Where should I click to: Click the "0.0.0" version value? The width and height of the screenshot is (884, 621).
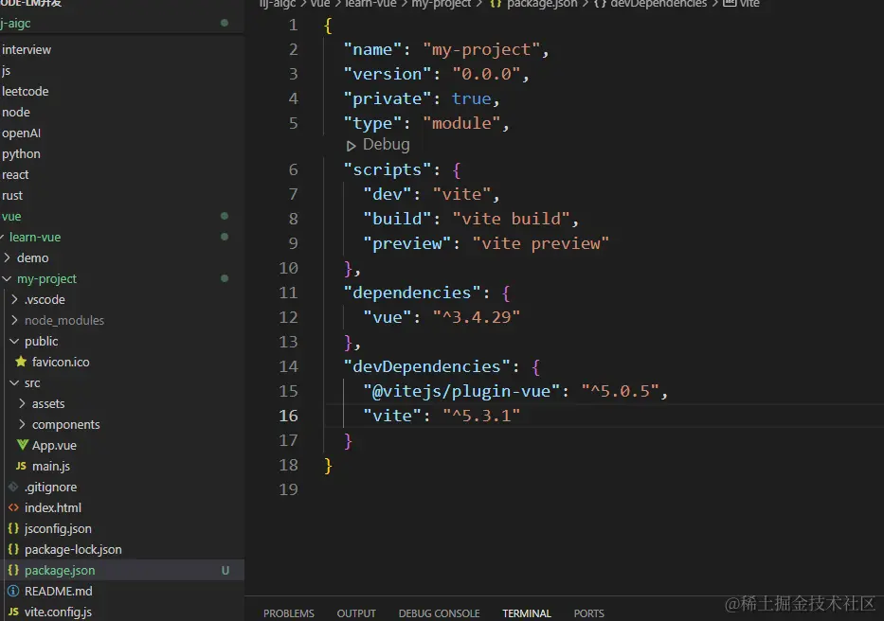click(x=487, y=75)
